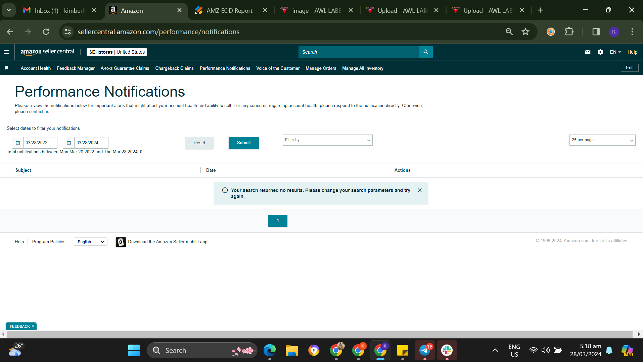Open the Chrome profile K avatar

614,32
